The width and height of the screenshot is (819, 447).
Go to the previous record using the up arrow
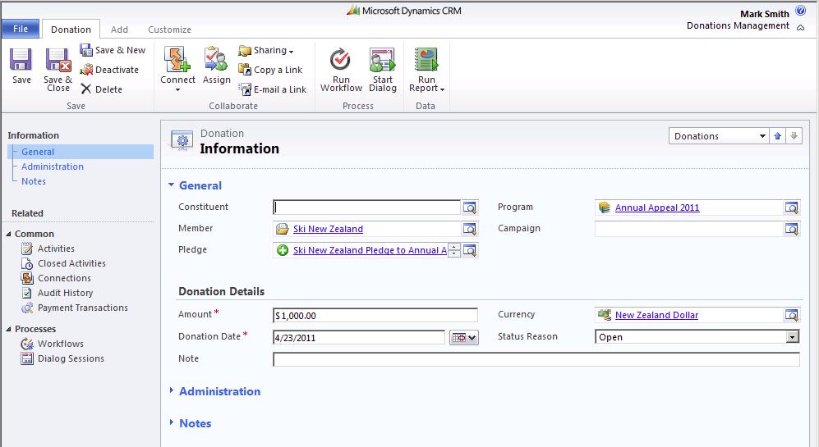pyautogui.click(x=778, y=136)
